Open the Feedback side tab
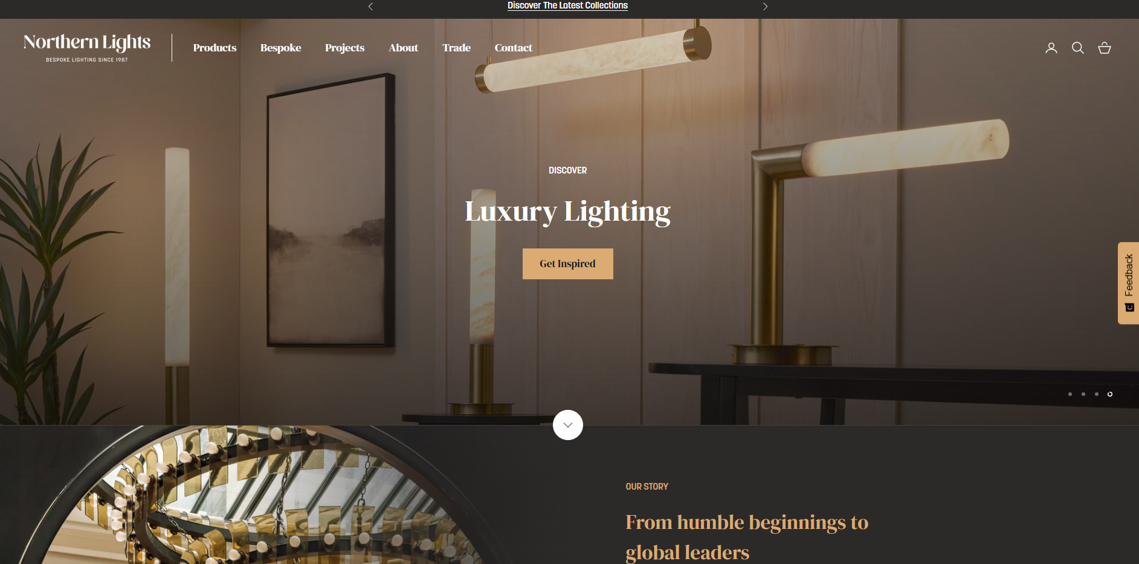1139x564 pixels. click(x=1128, y=283)
